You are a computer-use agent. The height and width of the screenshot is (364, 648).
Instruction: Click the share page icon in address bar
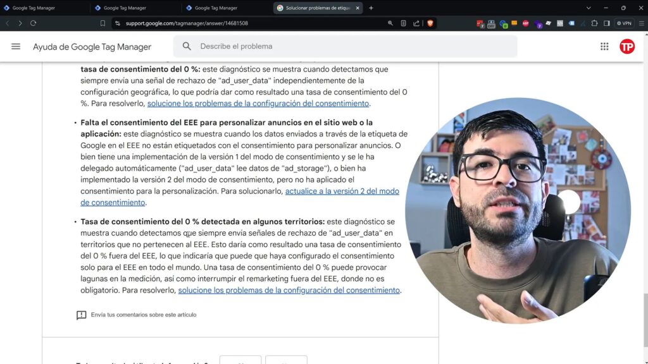click(x=416, y=23)
